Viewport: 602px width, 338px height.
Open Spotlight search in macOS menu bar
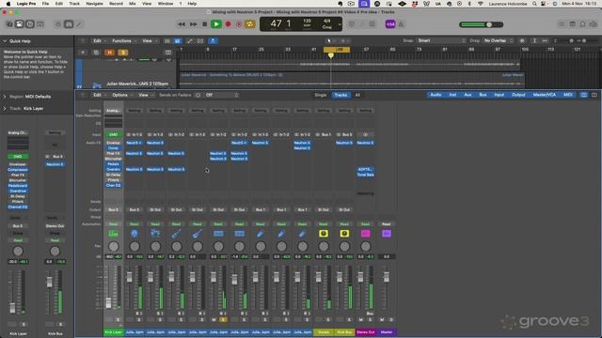pos(534,4)
